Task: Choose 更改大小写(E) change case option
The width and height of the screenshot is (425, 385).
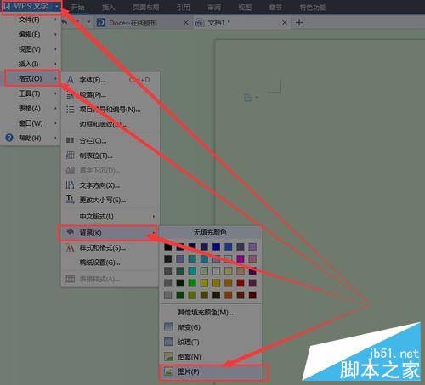Action: coord(110,200)
